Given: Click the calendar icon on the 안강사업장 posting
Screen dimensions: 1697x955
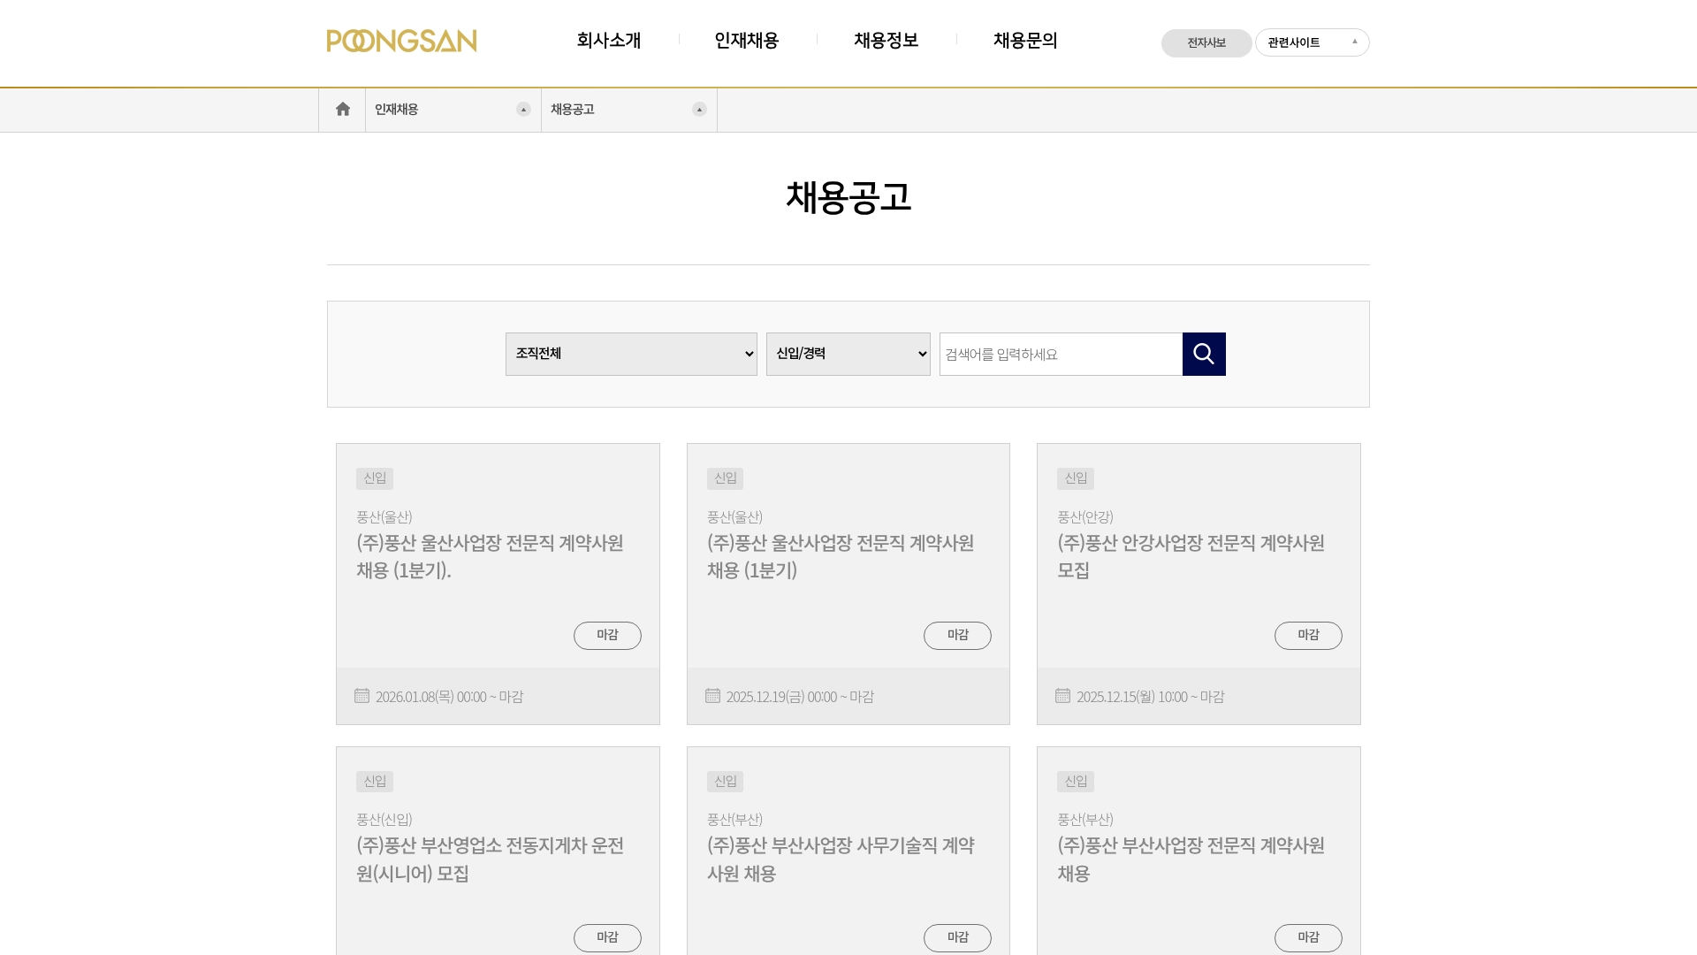Looking at the screenshot, I should pos(1063,696).
